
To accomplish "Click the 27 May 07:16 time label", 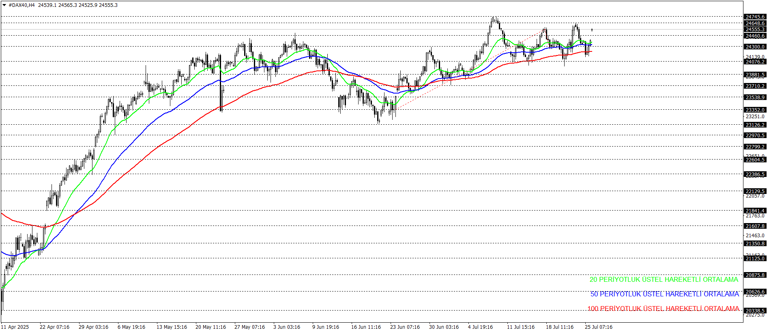I will [249, 327].
